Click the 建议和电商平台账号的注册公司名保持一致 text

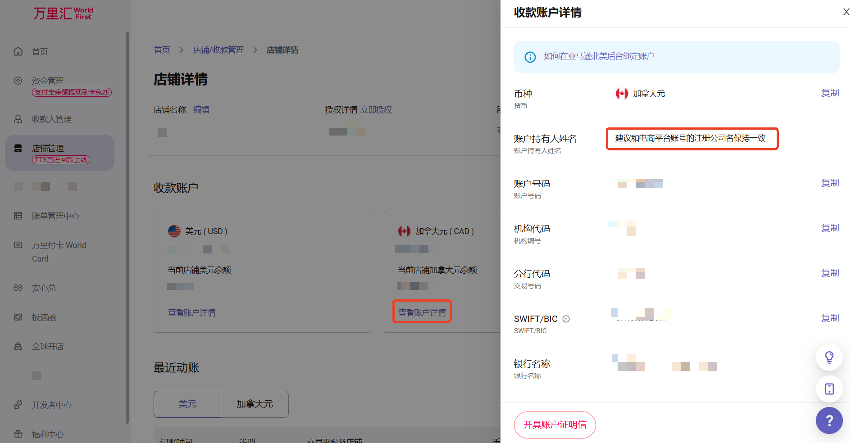691,138
